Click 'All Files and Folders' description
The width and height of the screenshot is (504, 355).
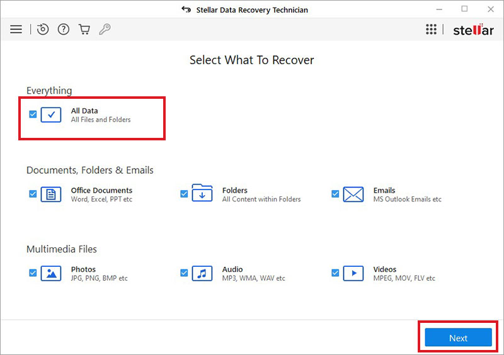point(101,120)
